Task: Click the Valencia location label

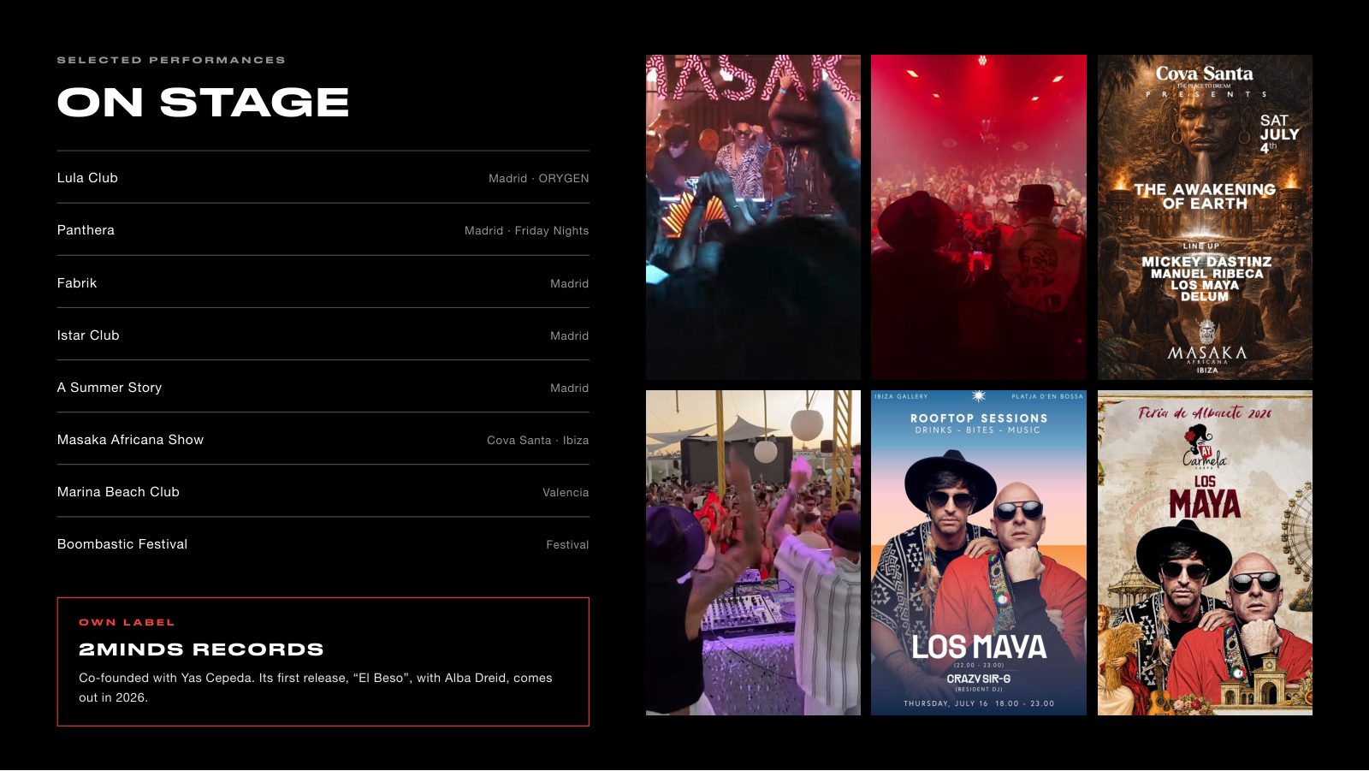Action: click(565, 493)
